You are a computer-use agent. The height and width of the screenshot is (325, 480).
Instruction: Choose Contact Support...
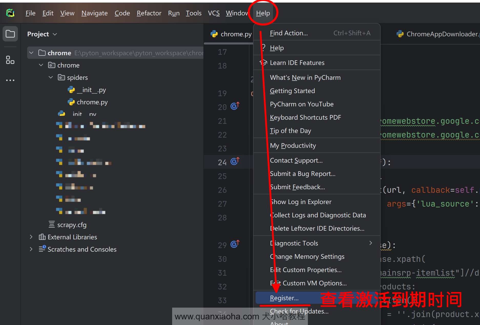(x=317, y=160)
